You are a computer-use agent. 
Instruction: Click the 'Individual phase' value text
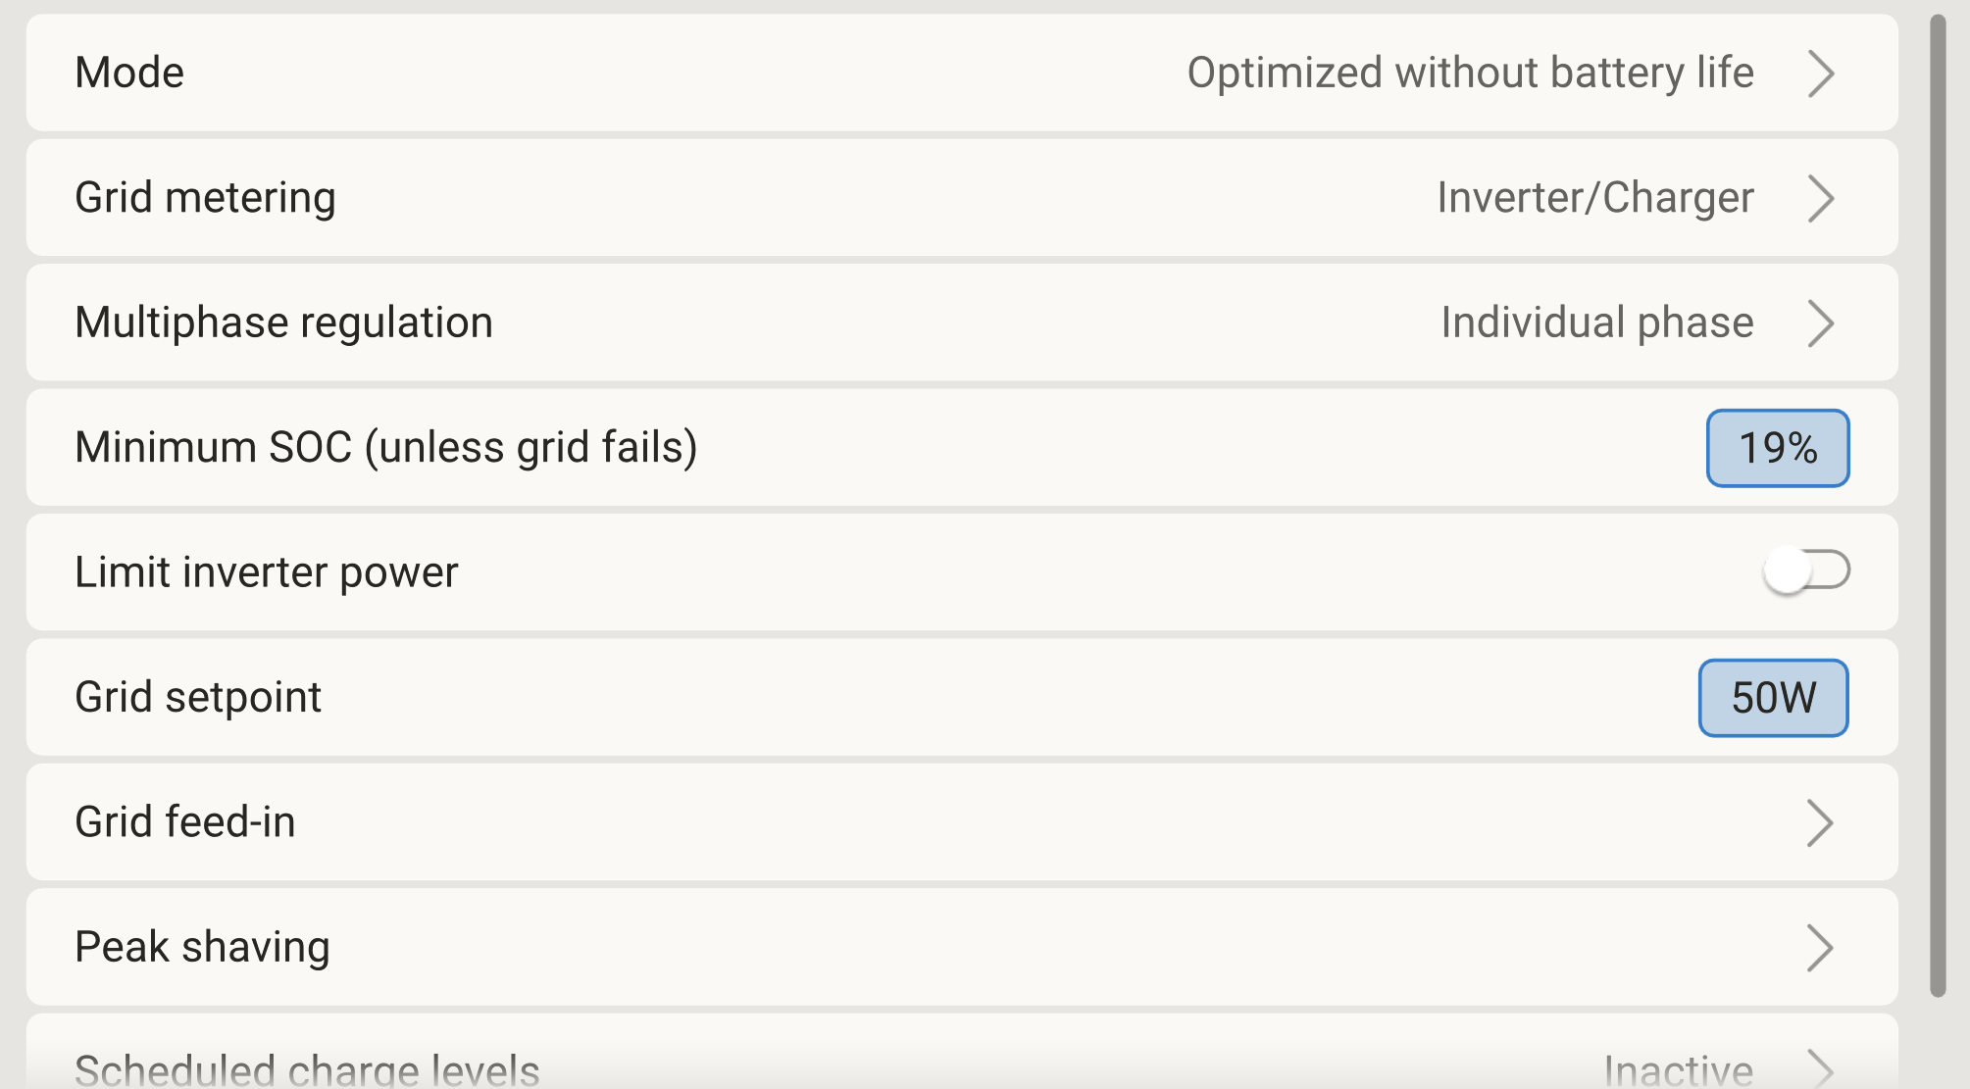tap(1596, 323)
